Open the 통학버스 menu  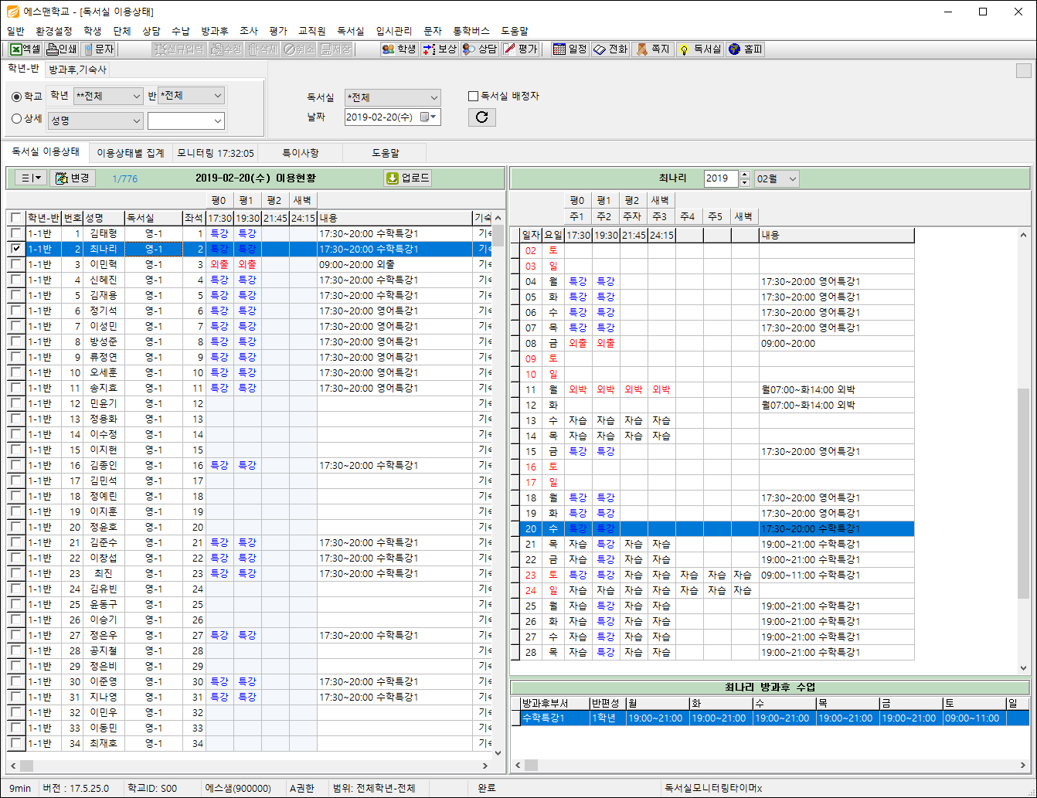[471, 31]
